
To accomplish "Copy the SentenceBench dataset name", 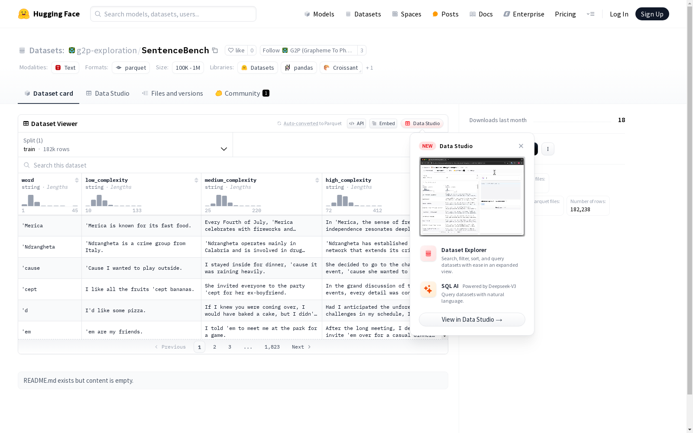I will (215, 50).
